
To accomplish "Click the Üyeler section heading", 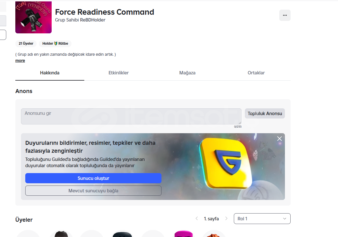I will [24, 219].
